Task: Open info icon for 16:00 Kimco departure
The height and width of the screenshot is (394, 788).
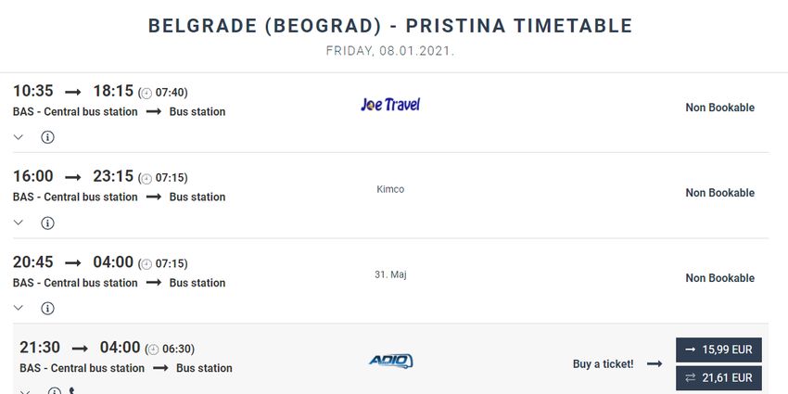Action: (47, 222)
